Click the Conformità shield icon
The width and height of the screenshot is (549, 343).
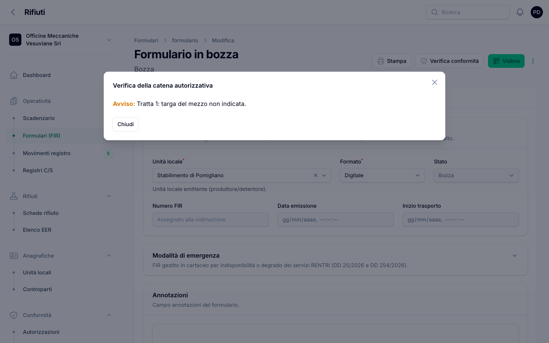pos(14,315)
